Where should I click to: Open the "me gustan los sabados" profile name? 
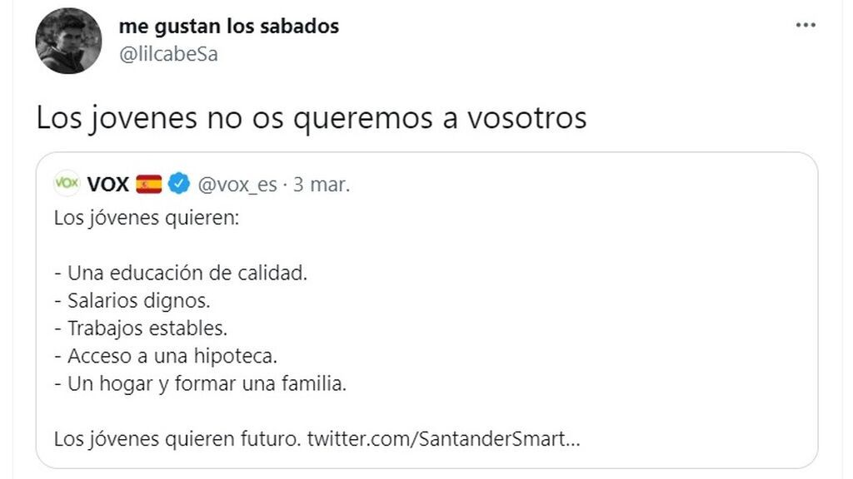click(229, 26)
